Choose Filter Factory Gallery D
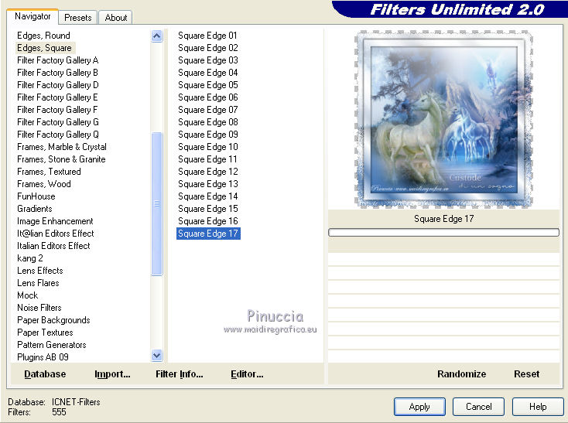 coord(57,84)
